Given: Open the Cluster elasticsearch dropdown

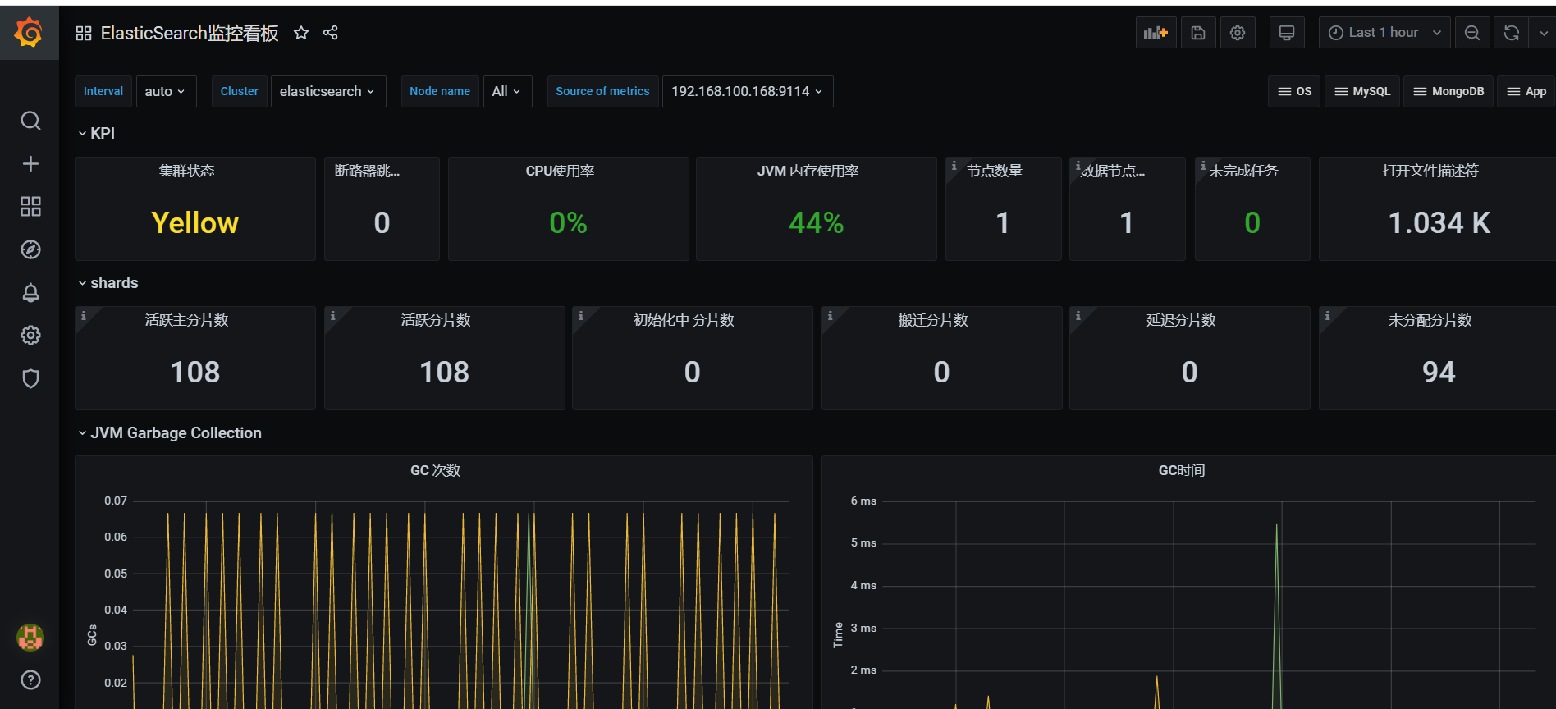Looking at the screenshot, I should pyautogui.click(x=327, y=91).
